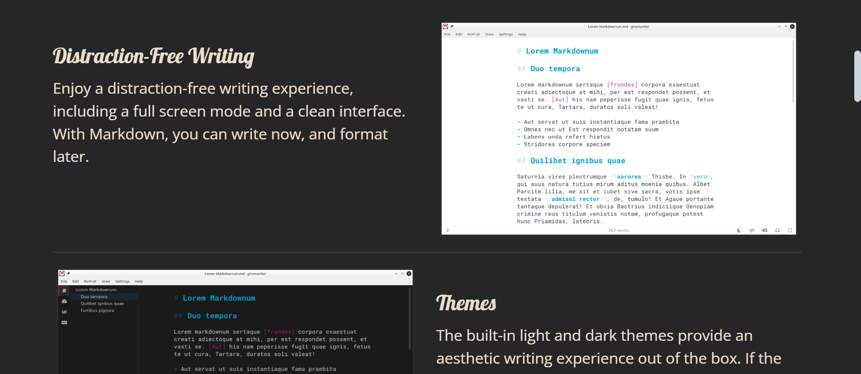Viewport: 861px width, 374px height.
Task: Click 'Duo tempora' heading in light editor
Action: click(555, 69)
